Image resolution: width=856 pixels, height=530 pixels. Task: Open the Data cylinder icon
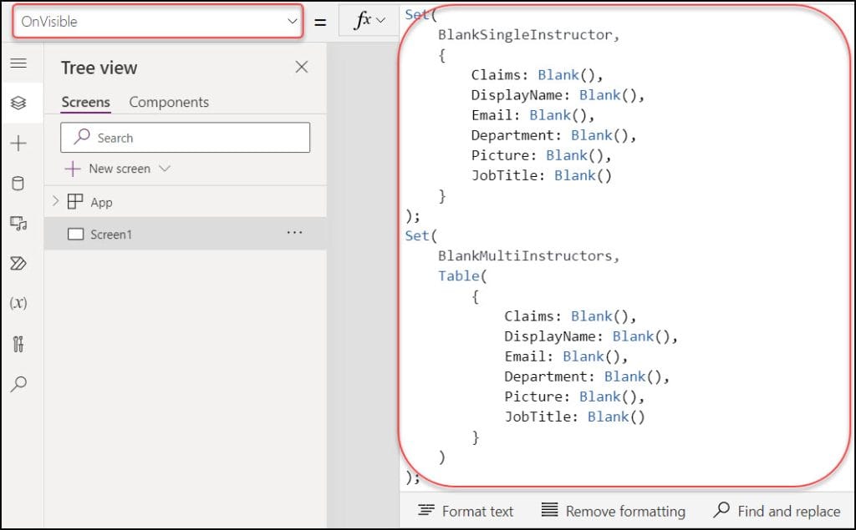coord(18,184)
